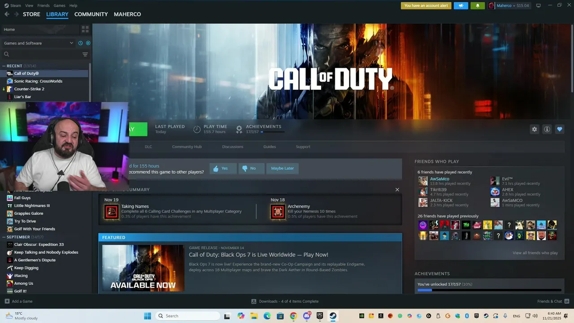The height and width of the screenshot is (323, 574).
Task: Close the post-game summary panel
Action: point(397,190)
